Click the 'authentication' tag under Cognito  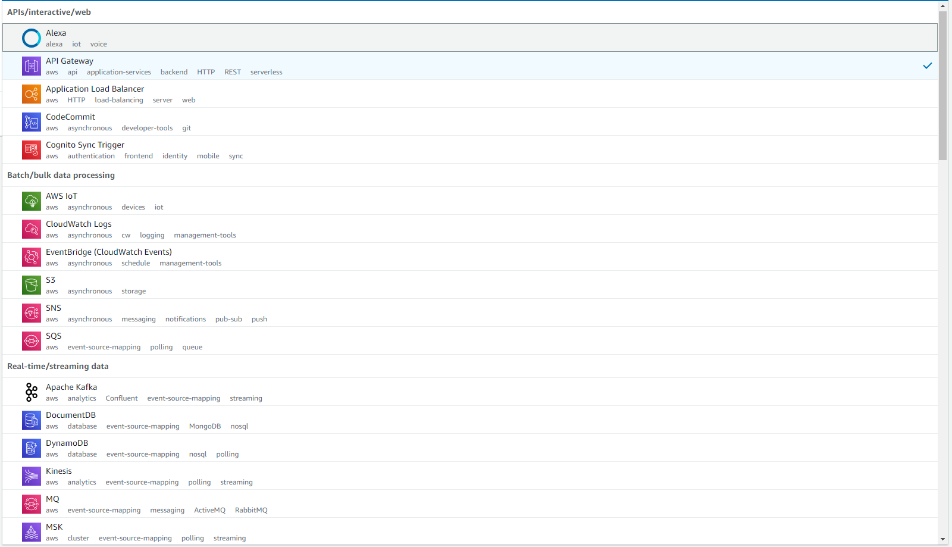point(91,156)
